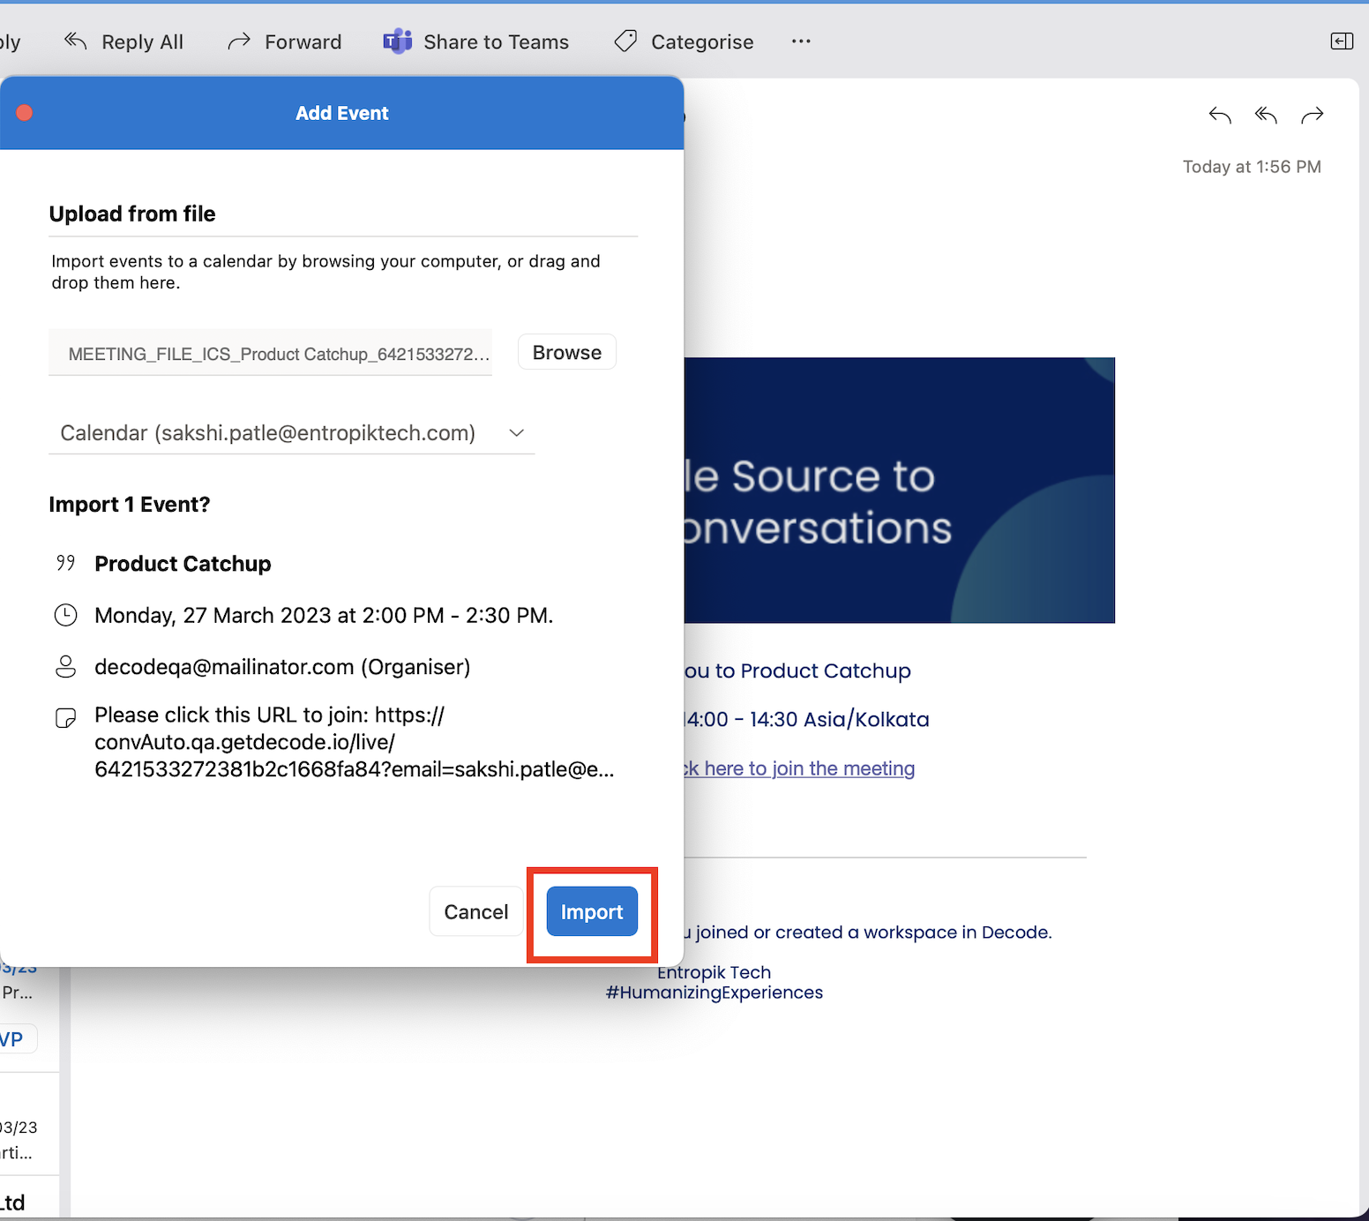Toggle the reading pane collapse icon
The image size is (1369, 1221).
(x=1341, y=41)
